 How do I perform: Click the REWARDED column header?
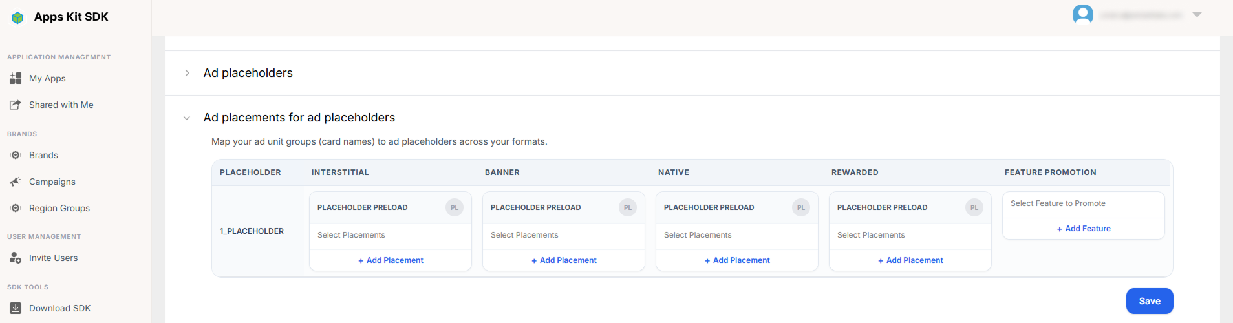coord(855,172)
